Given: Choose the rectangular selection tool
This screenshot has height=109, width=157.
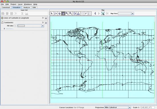Looking at the screenshot, I should 82,13.
